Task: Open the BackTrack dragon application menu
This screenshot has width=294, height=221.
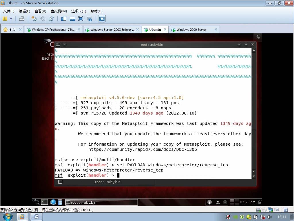Action: tap(36, 202)
